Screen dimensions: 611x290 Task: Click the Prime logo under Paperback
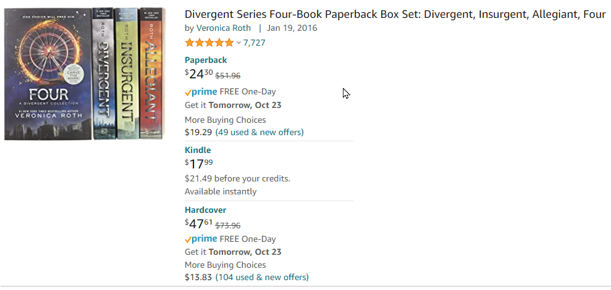(x=201, y=91)
